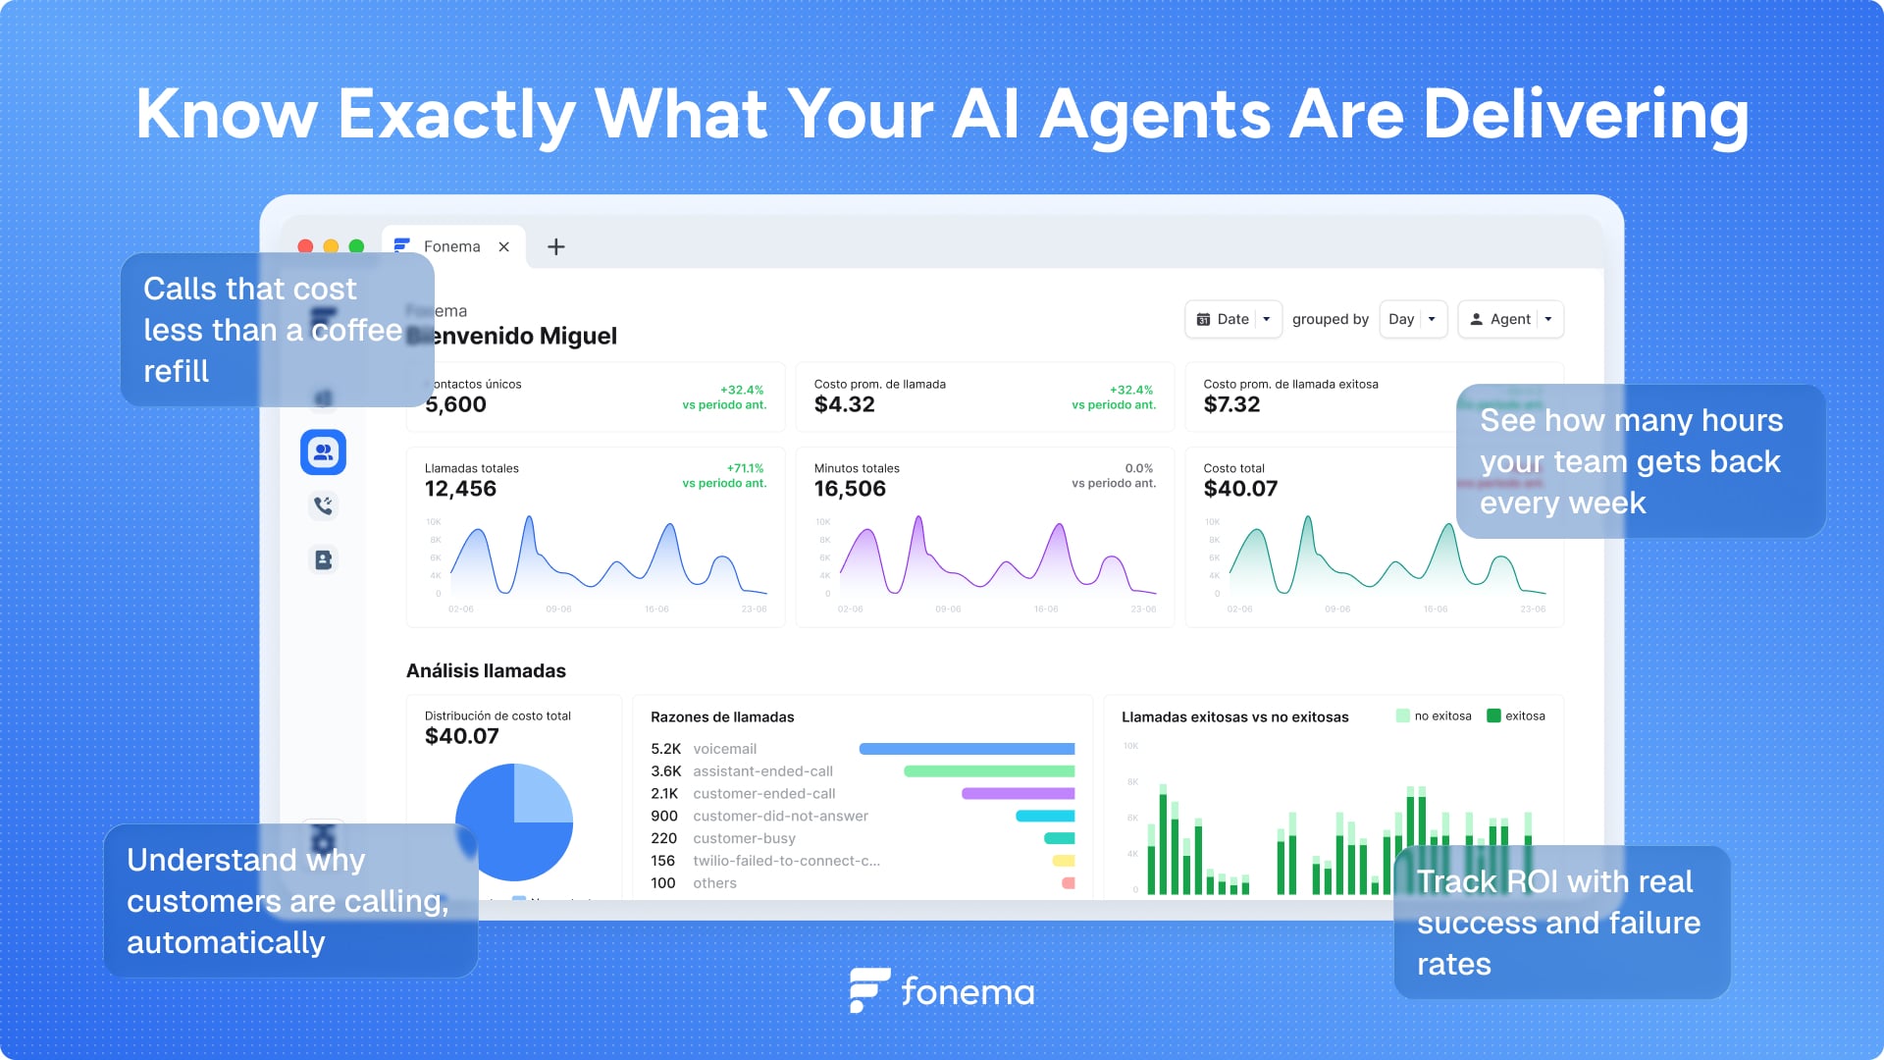Open the phone calls sidebar icon
This screenshot has height=1060, width=1884.
pos(323,505)
